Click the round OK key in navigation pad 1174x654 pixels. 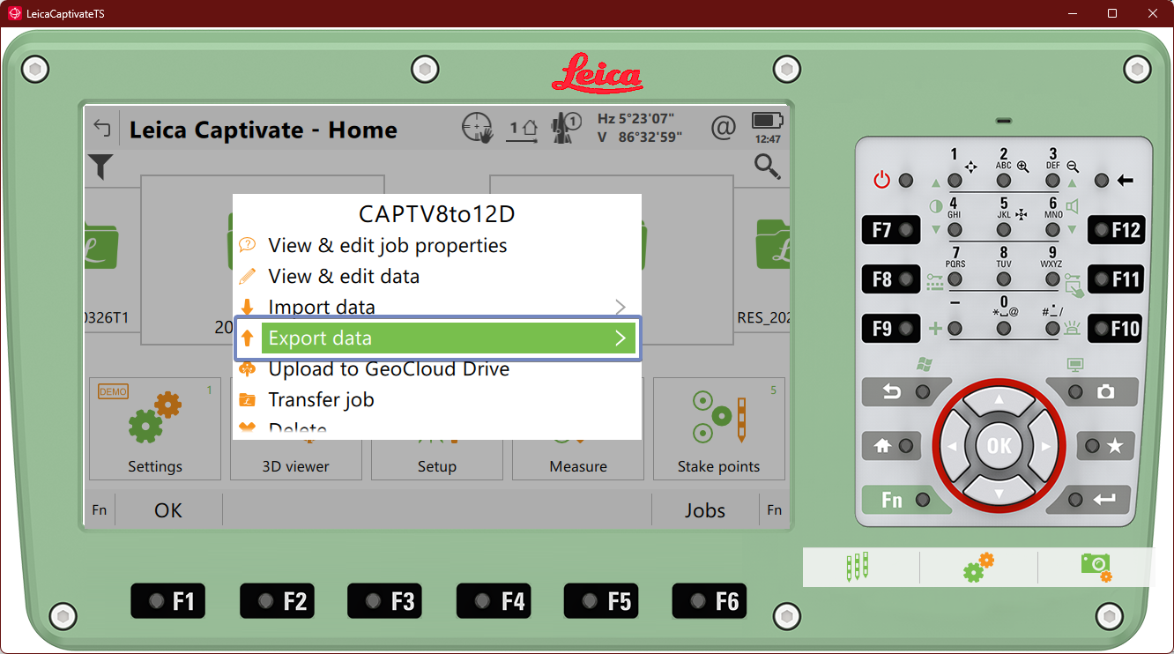pos(999,446)
